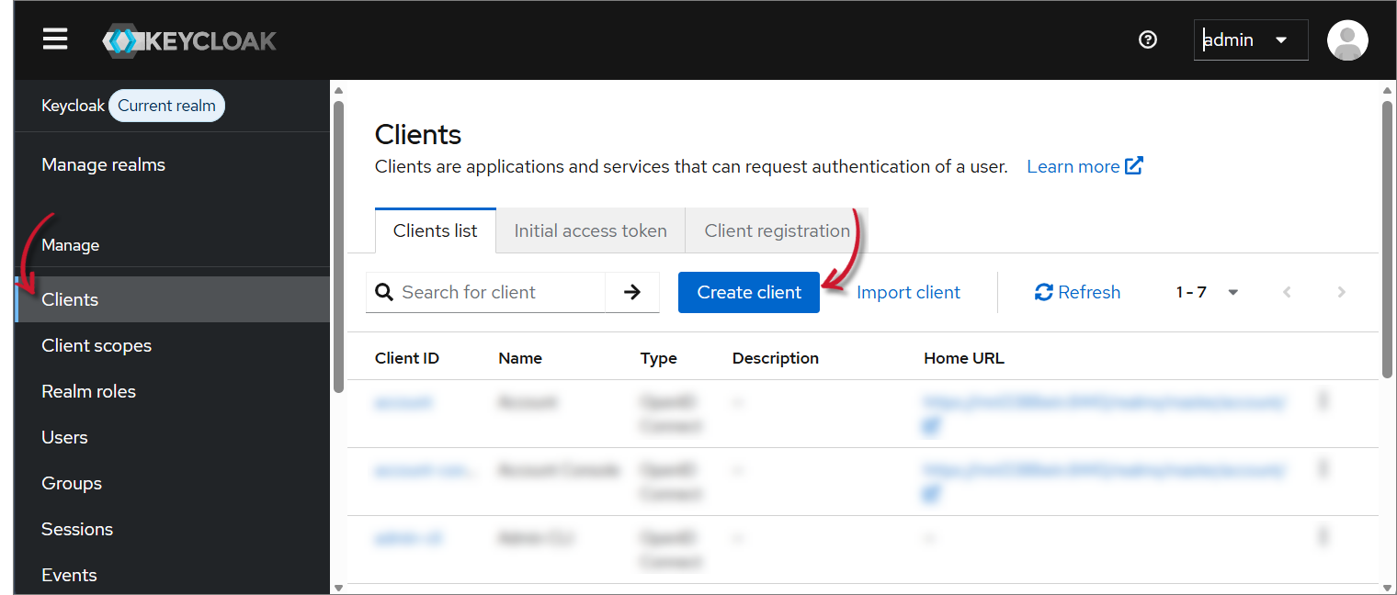This screenshot has width=1397, height=595.
Task: Click the search magnifier icon
Action: click(x=384, y=292)
